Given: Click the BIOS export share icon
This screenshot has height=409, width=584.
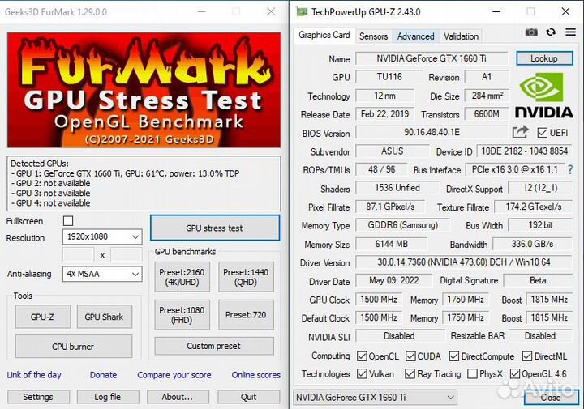Looking at the screenshot, I should click(520, 132).
